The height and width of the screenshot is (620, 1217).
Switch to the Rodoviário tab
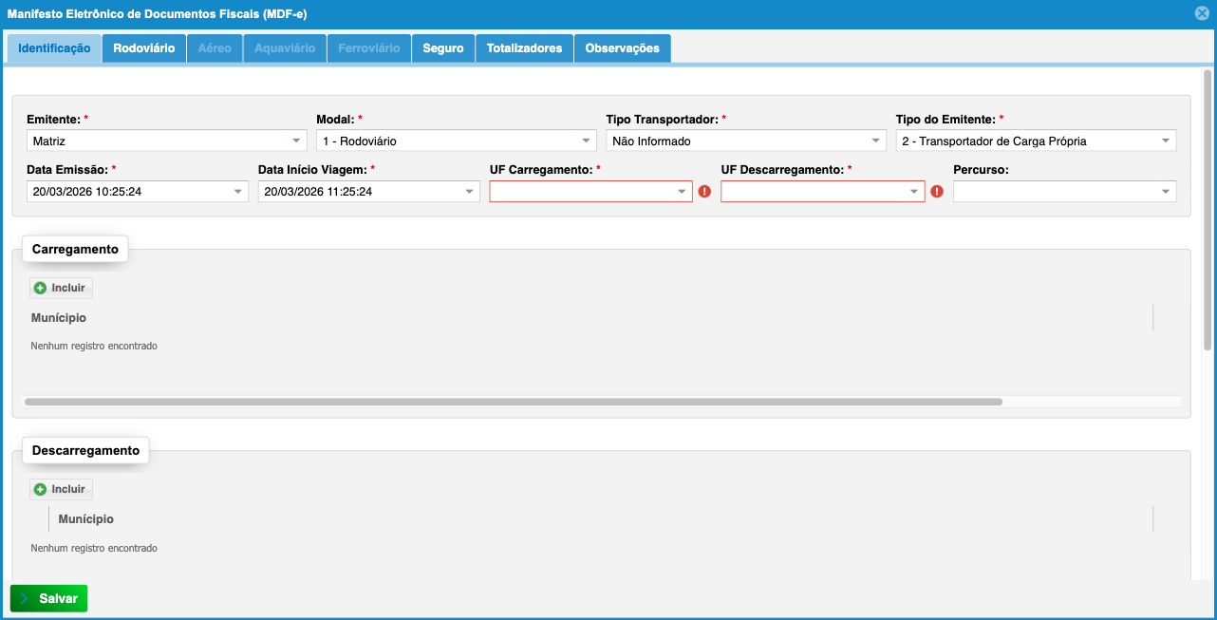pos(143,48)
